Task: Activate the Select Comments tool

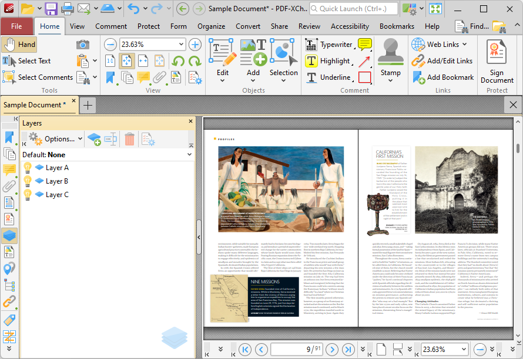Action: tap(38, 77)
